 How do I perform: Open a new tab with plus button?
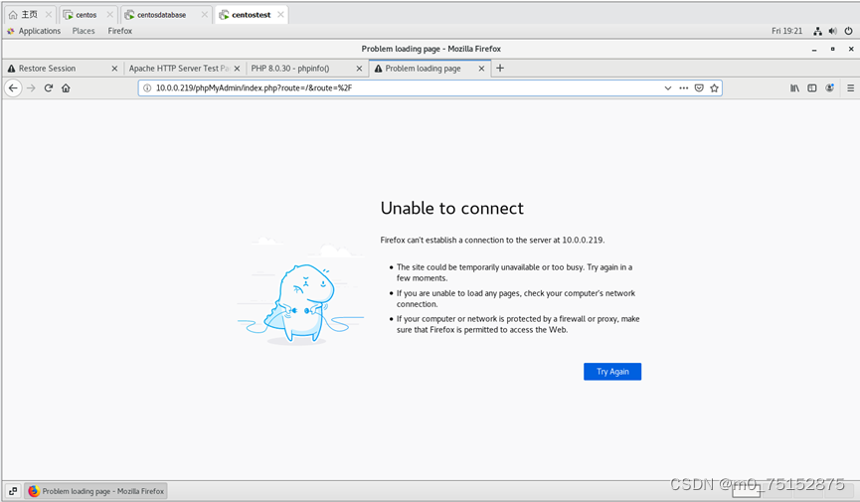[x=500, y=68]
